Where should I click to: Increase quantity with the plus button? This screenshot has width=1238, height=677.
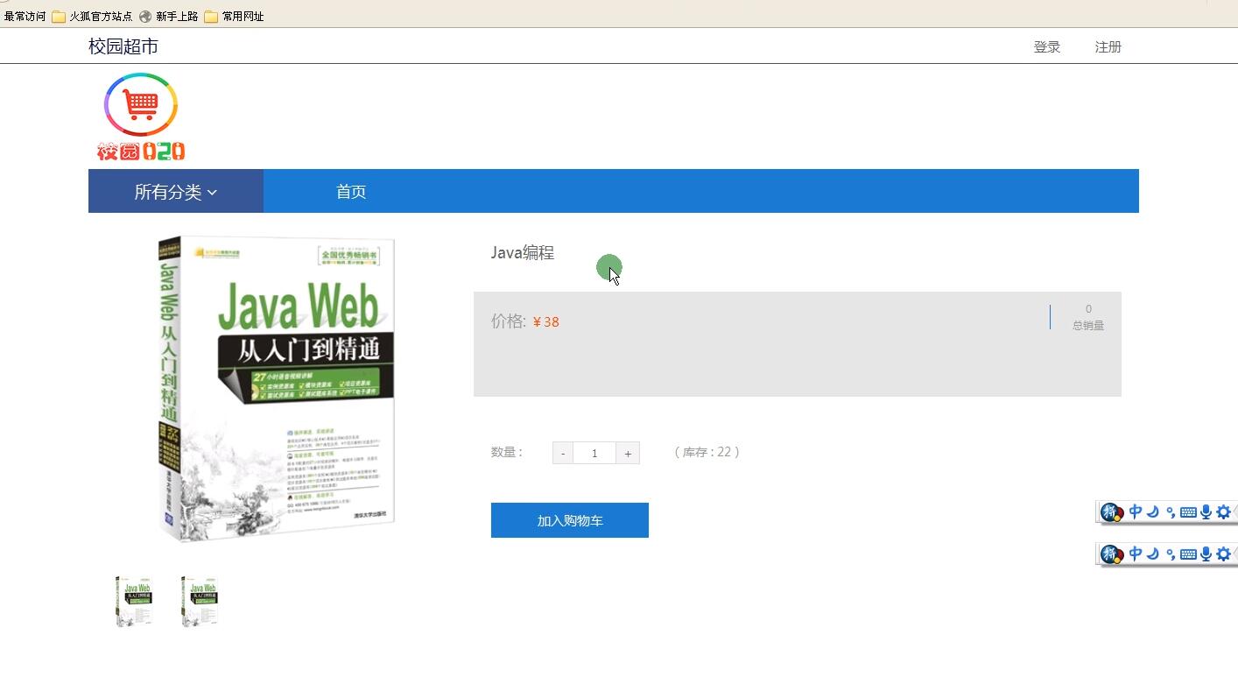[628, 453]
